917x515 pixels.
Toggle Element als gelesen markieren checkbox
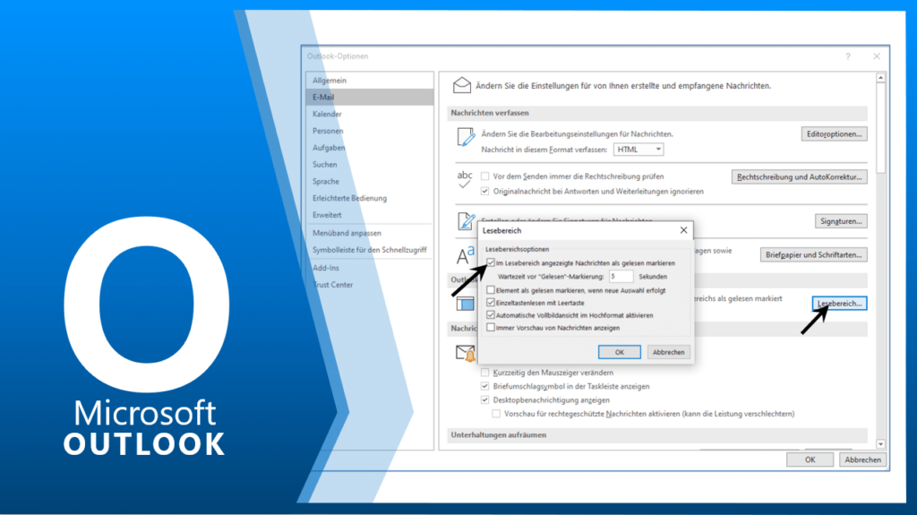[x=491, y=289]
